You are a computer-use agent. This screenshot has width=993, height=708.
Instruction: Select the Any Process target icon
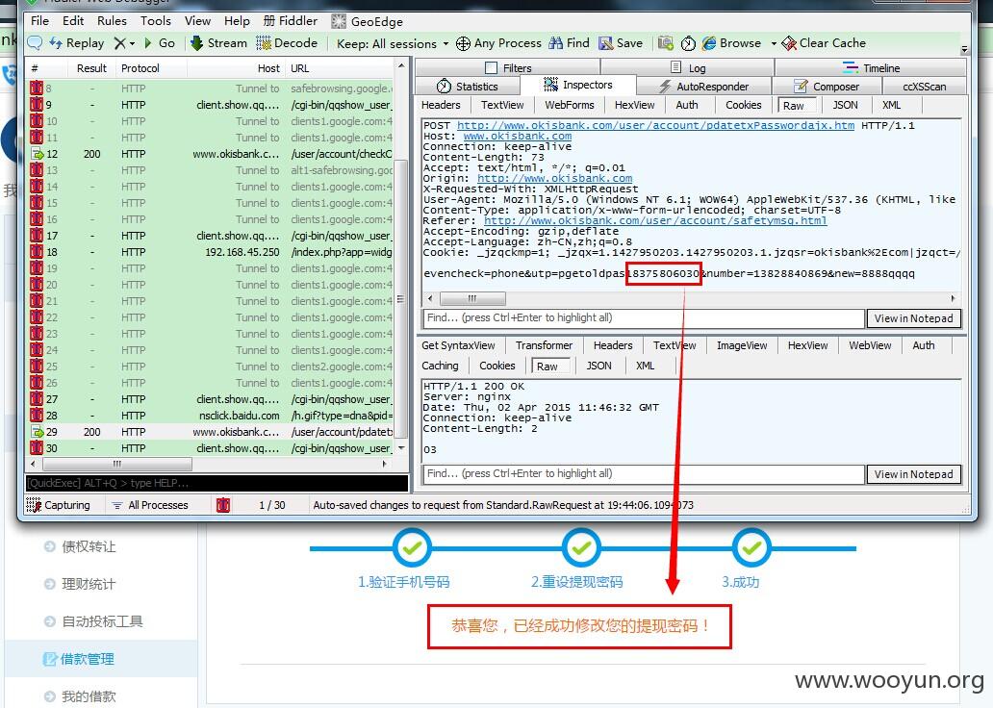499,43
